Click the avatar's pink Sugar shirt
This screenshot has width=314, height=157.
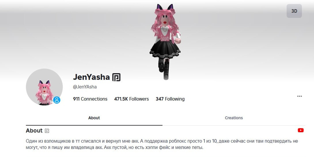click(x=165, y=34)
